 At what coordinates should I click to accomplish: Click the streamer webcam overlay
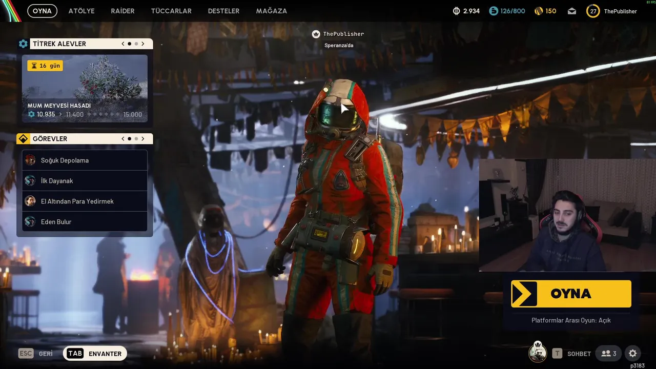click(x=567, y=215)
